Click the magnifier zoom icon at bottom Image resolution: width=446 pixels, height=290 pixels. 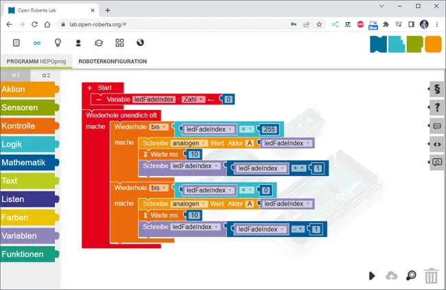click(x=411, y=276)
